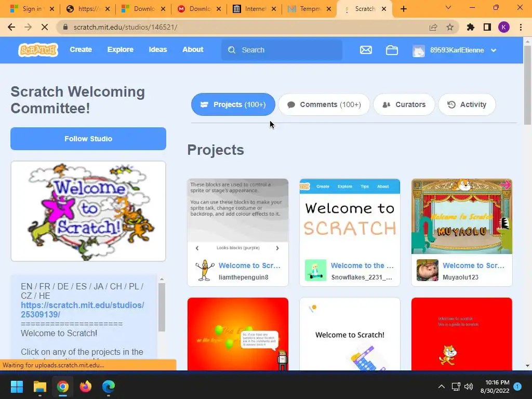Toggle the browser side panel icon
Viewport: 532px width, 399px height.
click(487, 27)
